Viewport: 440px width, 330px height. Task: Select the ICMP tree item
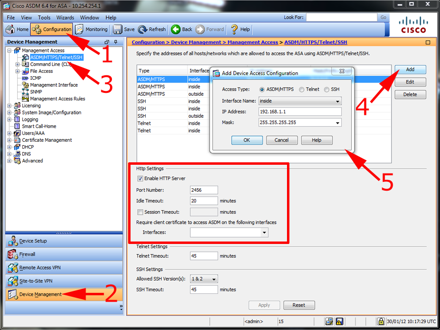coord(36,78)
